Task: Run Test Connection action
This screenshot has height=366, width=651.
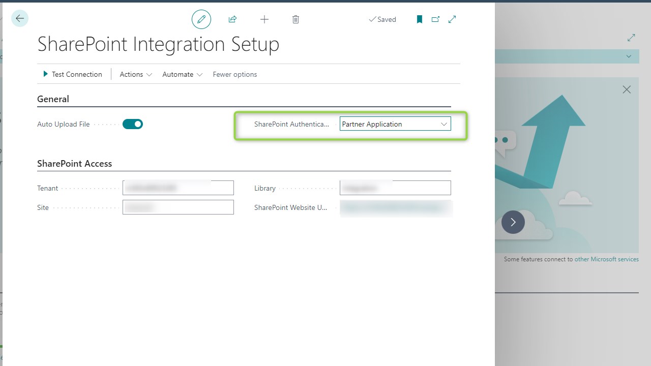Action: [x=73, y=74]
